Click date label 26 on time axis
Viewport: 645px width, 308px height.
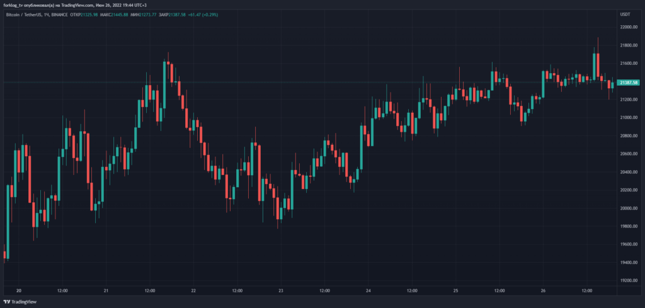pos(544,291)
